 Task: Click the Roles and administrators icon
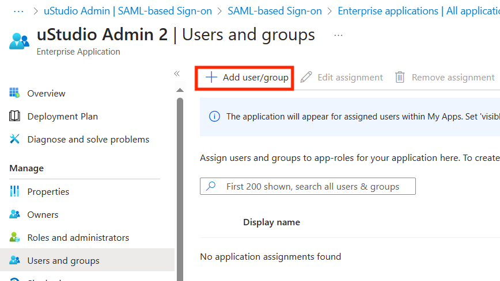pos(14,237)
